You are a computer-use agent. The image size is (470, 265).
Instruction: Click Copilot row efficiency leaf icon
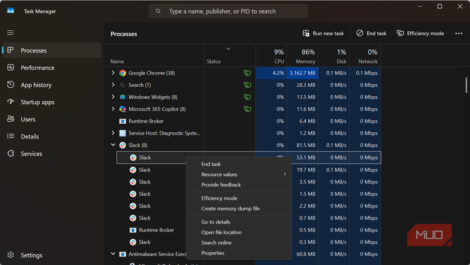pyautogui.click(x=247, y=109)
